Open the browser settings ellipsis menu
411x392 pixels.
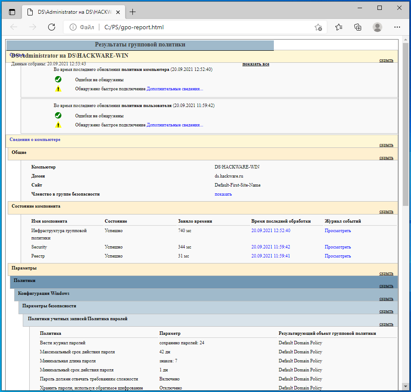click(397, 27)
